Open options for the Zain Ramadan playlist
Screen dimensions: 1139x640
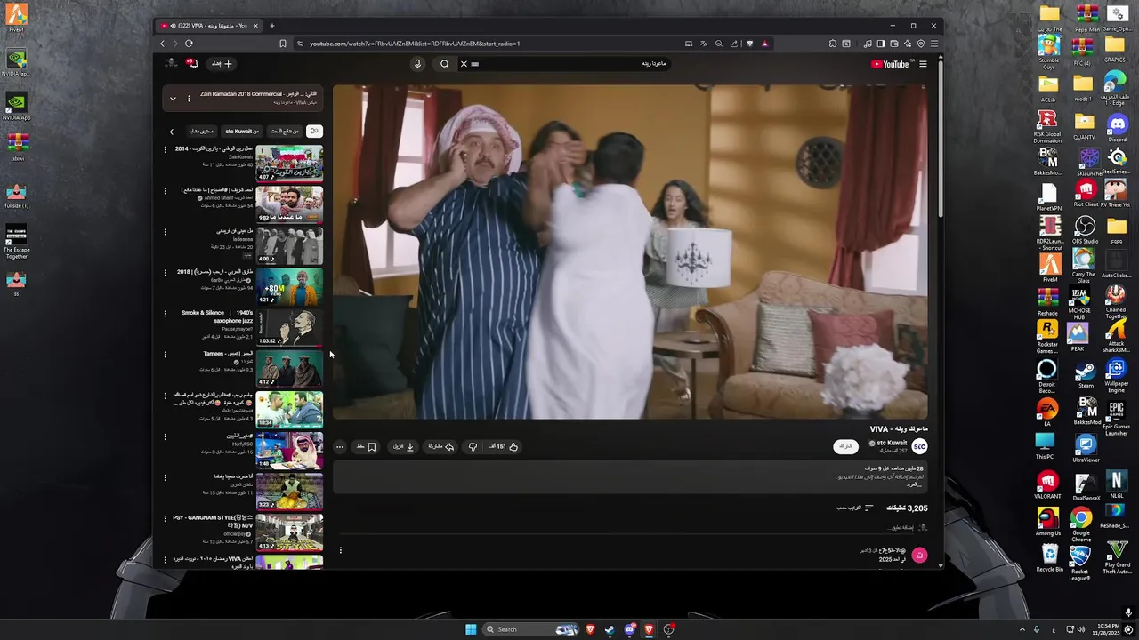tap(189, 99)
